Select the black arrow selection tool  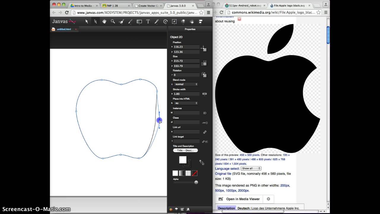87,21
